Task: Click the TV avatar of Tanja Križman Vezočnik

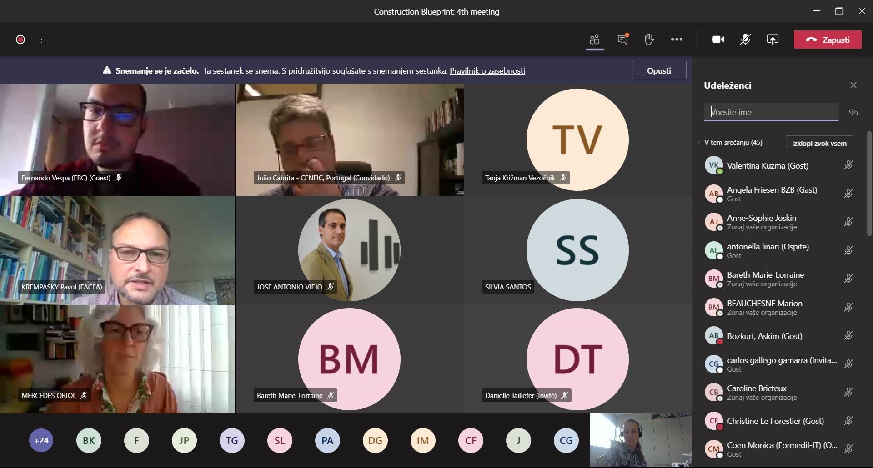Action: coord(577,139)
